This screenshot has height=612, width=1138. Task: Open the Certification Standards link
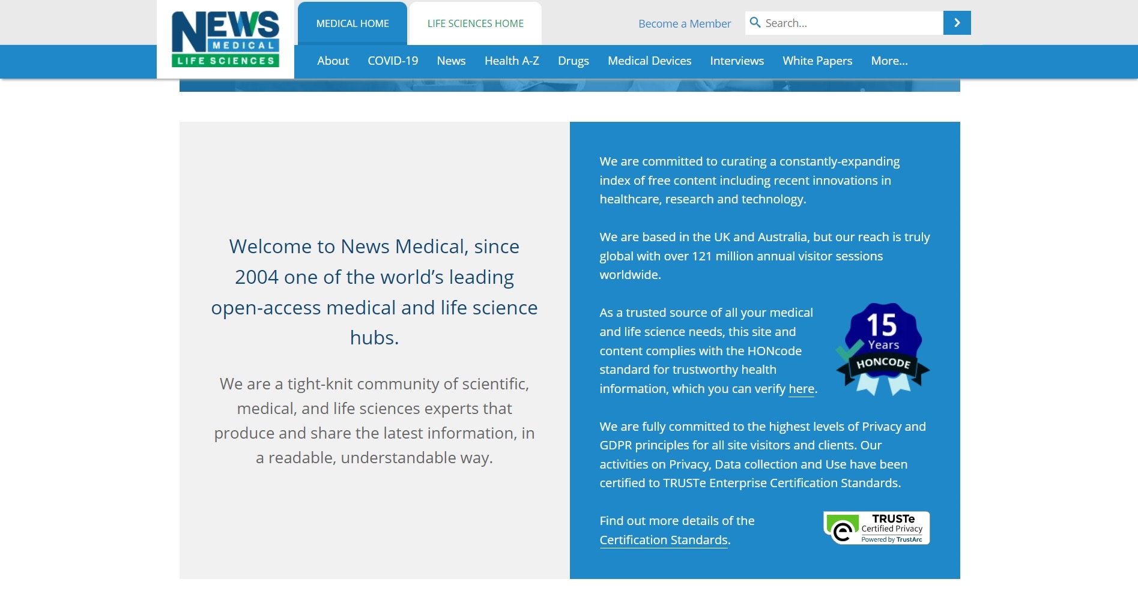coord(664,540)
